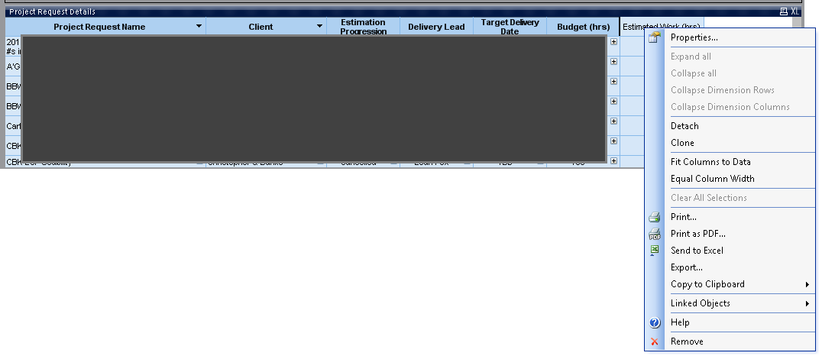Click the Estimated Work (hrs) column header

tap(662, 27)
